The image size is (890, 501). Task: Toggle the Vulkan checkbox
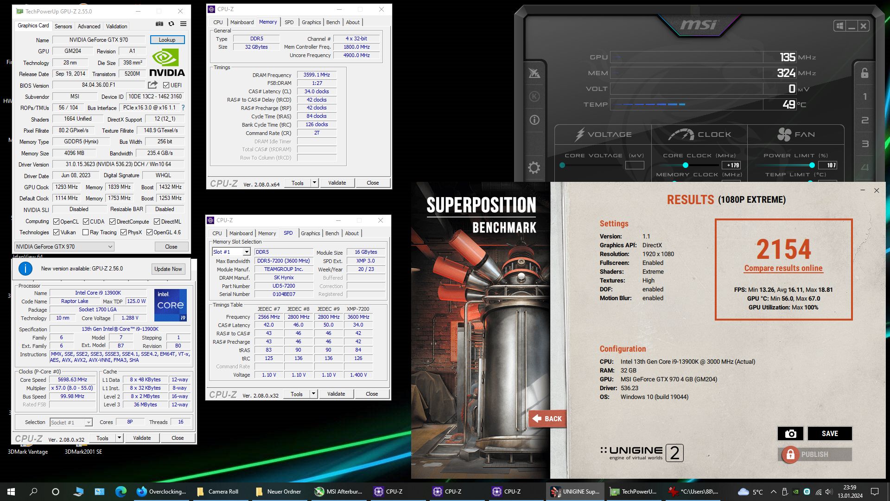[56, 232]
